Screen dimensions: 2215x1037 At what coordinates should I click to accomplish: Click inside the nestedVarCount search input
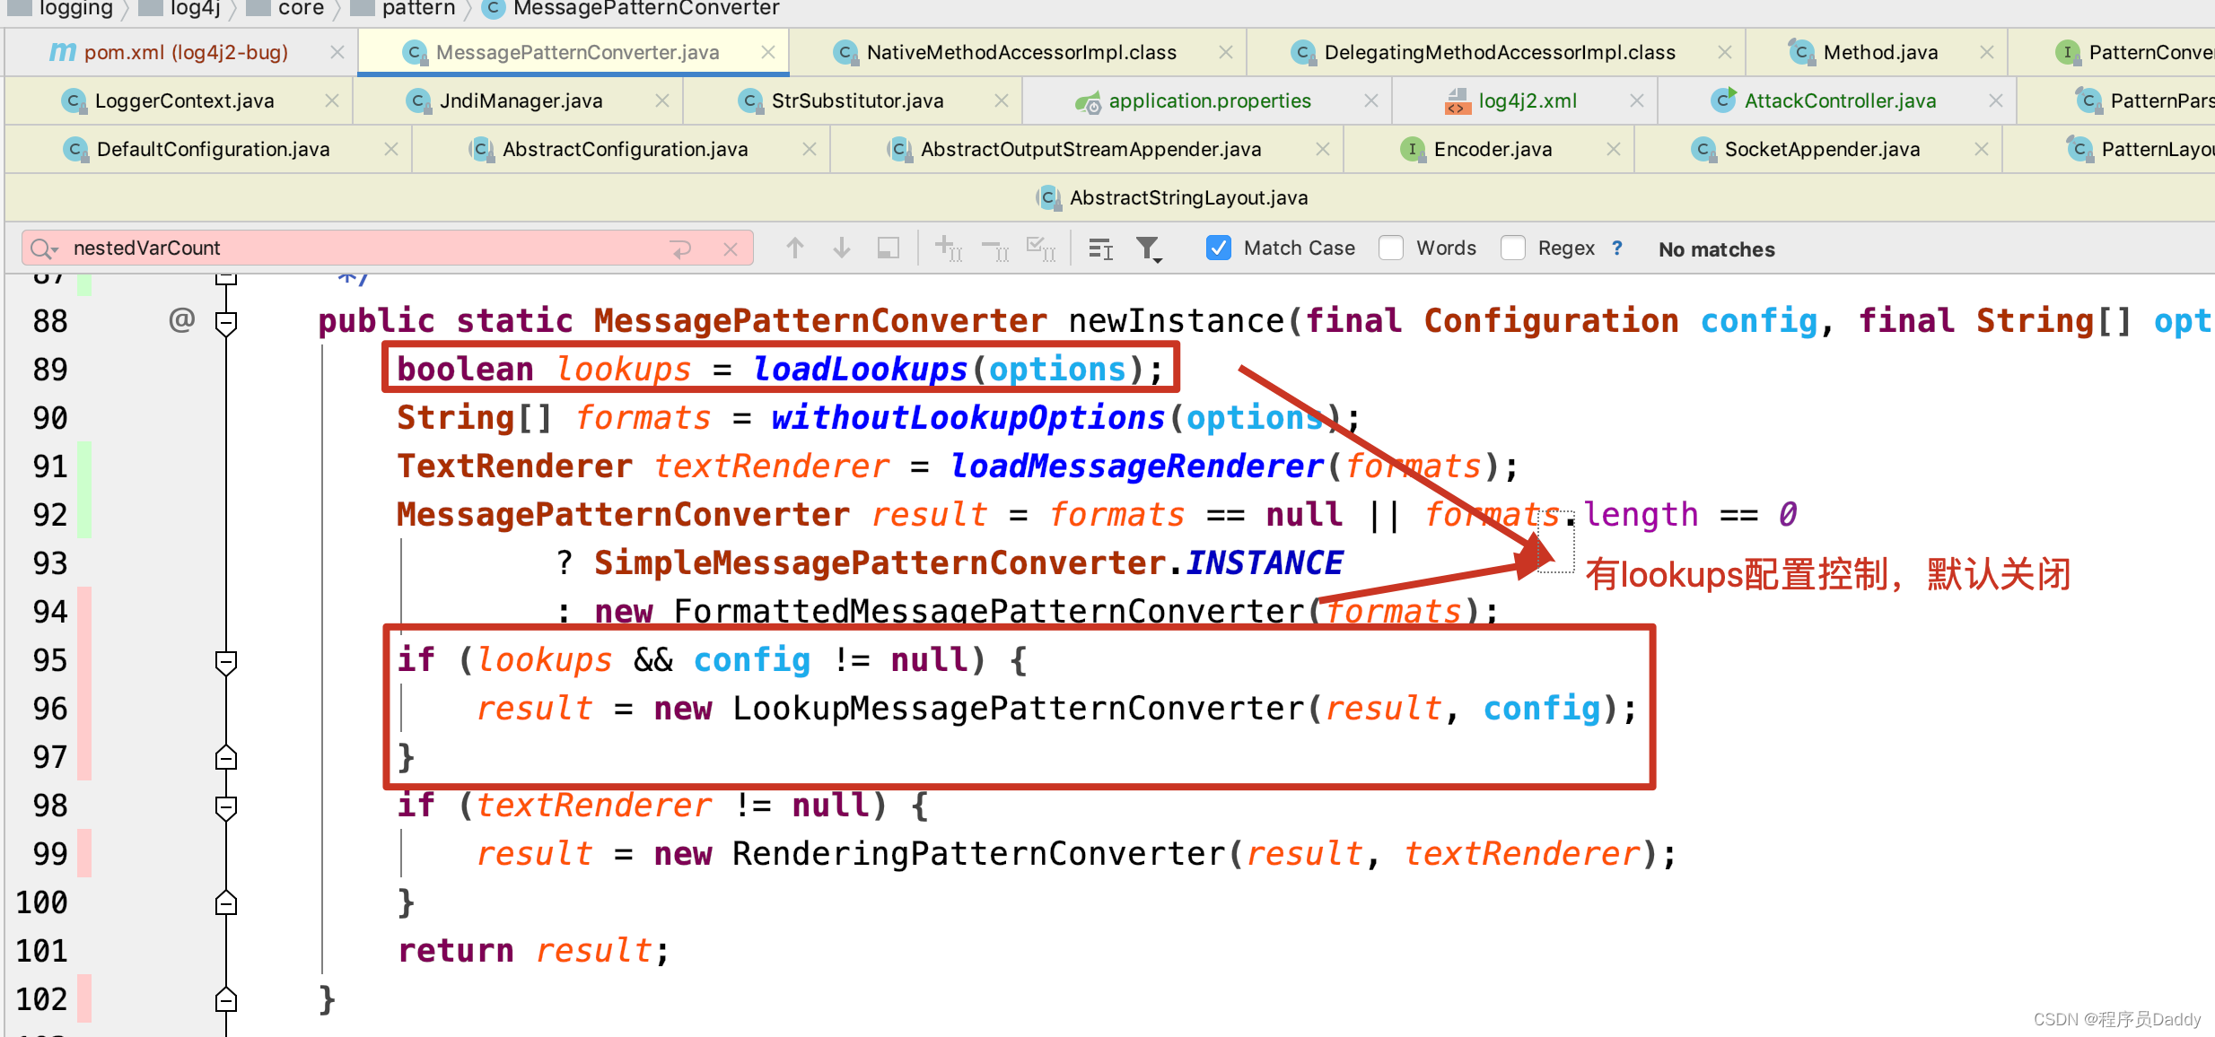tap(359, 248)
